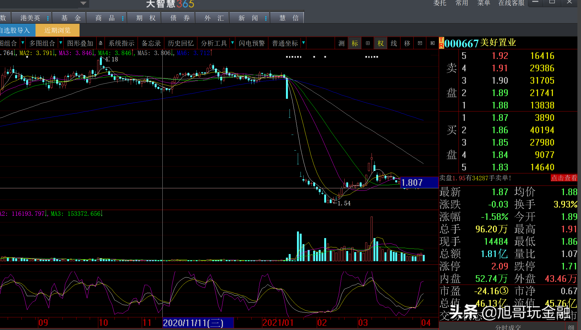Image resolution: width=581 pixels, height=330 pixels.
Task: Click the stock name 美好置业
Action: [498, 43]
